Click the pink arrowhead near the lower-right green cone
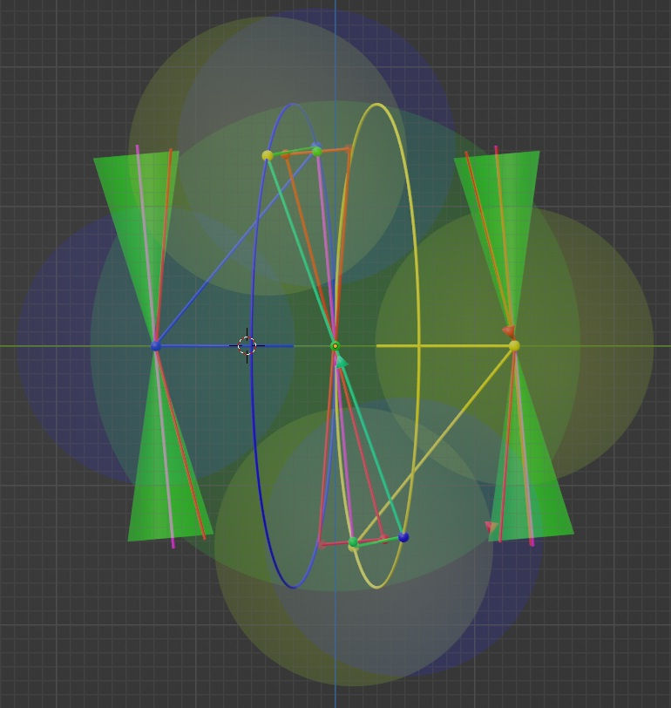 (491, 526)
